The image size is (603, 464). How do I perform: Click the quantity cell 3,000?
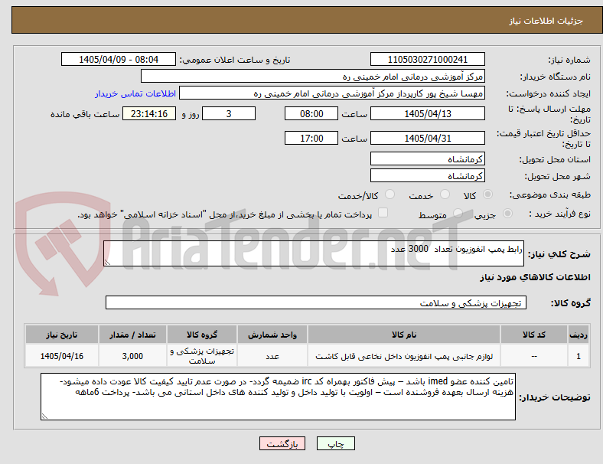point(132,356)
